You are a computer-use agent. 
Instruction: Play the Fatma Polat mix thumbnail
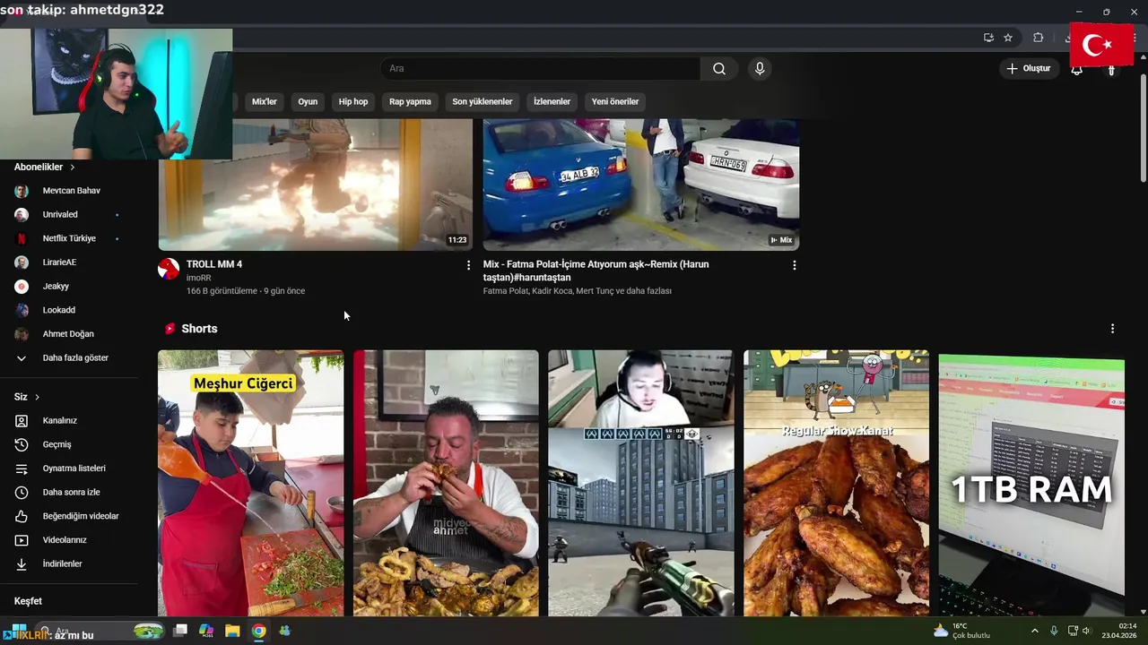pyautogui.click(x=641, y=185)
